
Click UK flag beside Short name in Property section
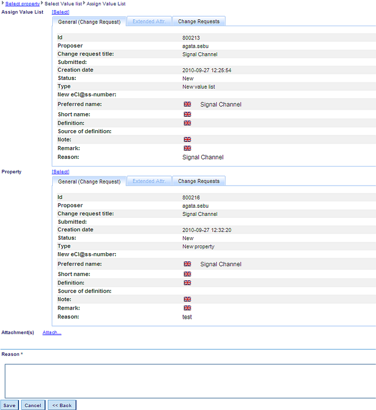[187, 274]
